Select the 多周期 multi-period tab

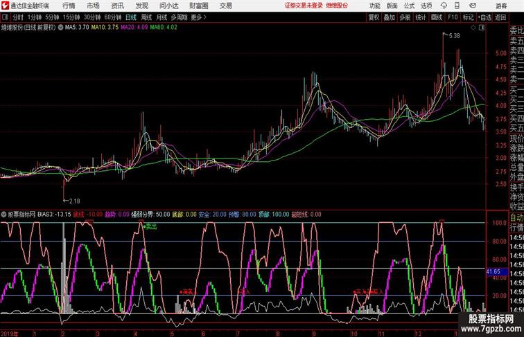pos(179,17)
